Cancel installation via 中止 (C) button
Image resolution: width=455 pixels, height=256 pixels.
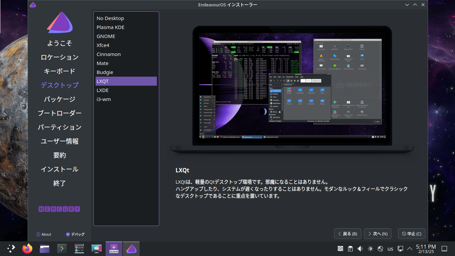click(412, 234)
